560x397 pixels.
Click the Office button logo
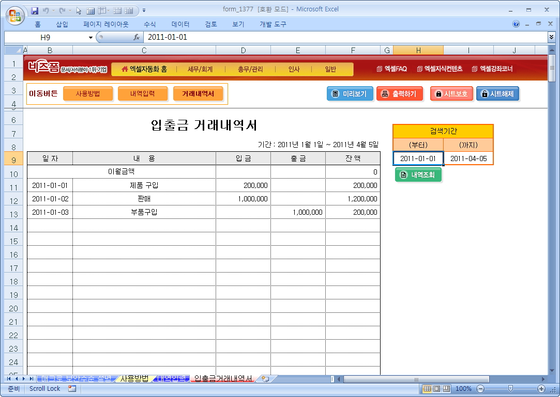pyautogui.click(x=14, y=13)
